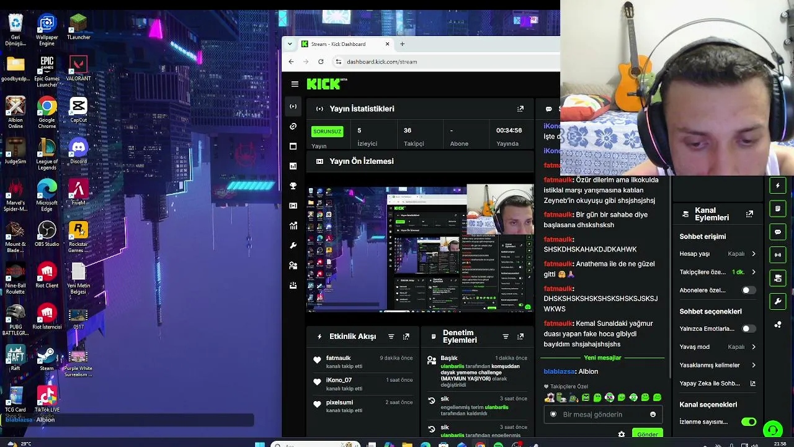Open the Stream section in Kick sidebar
794x447 pixels.
click(x=293, y=107)
